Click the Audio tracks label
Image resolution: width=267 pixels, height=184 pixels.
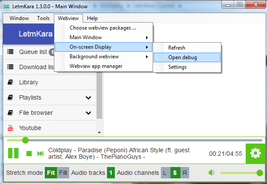[x=88, y=173]
